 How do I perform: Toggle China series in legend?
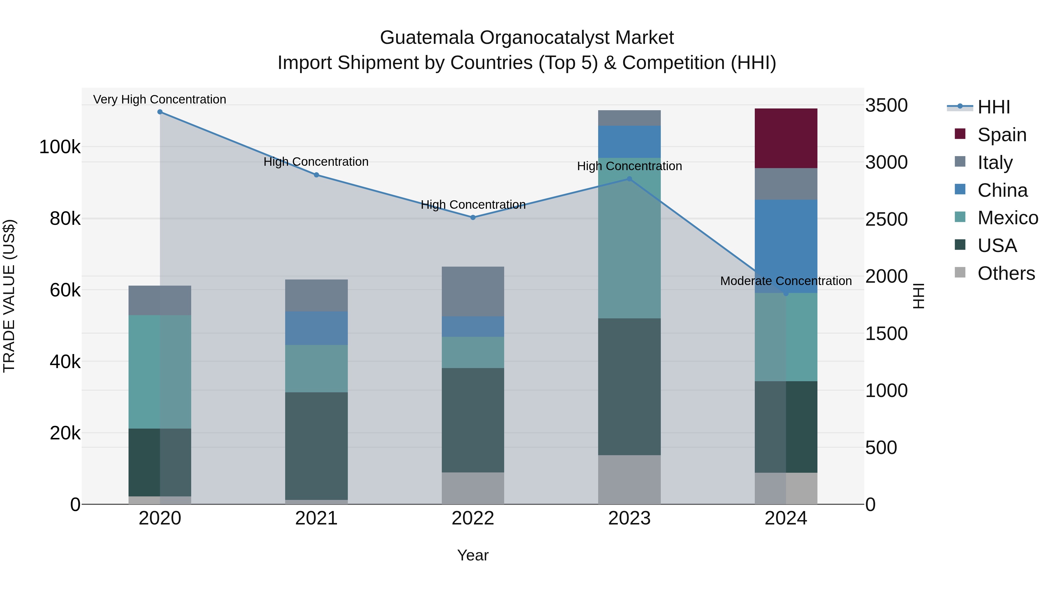click(x=991, y=190)
